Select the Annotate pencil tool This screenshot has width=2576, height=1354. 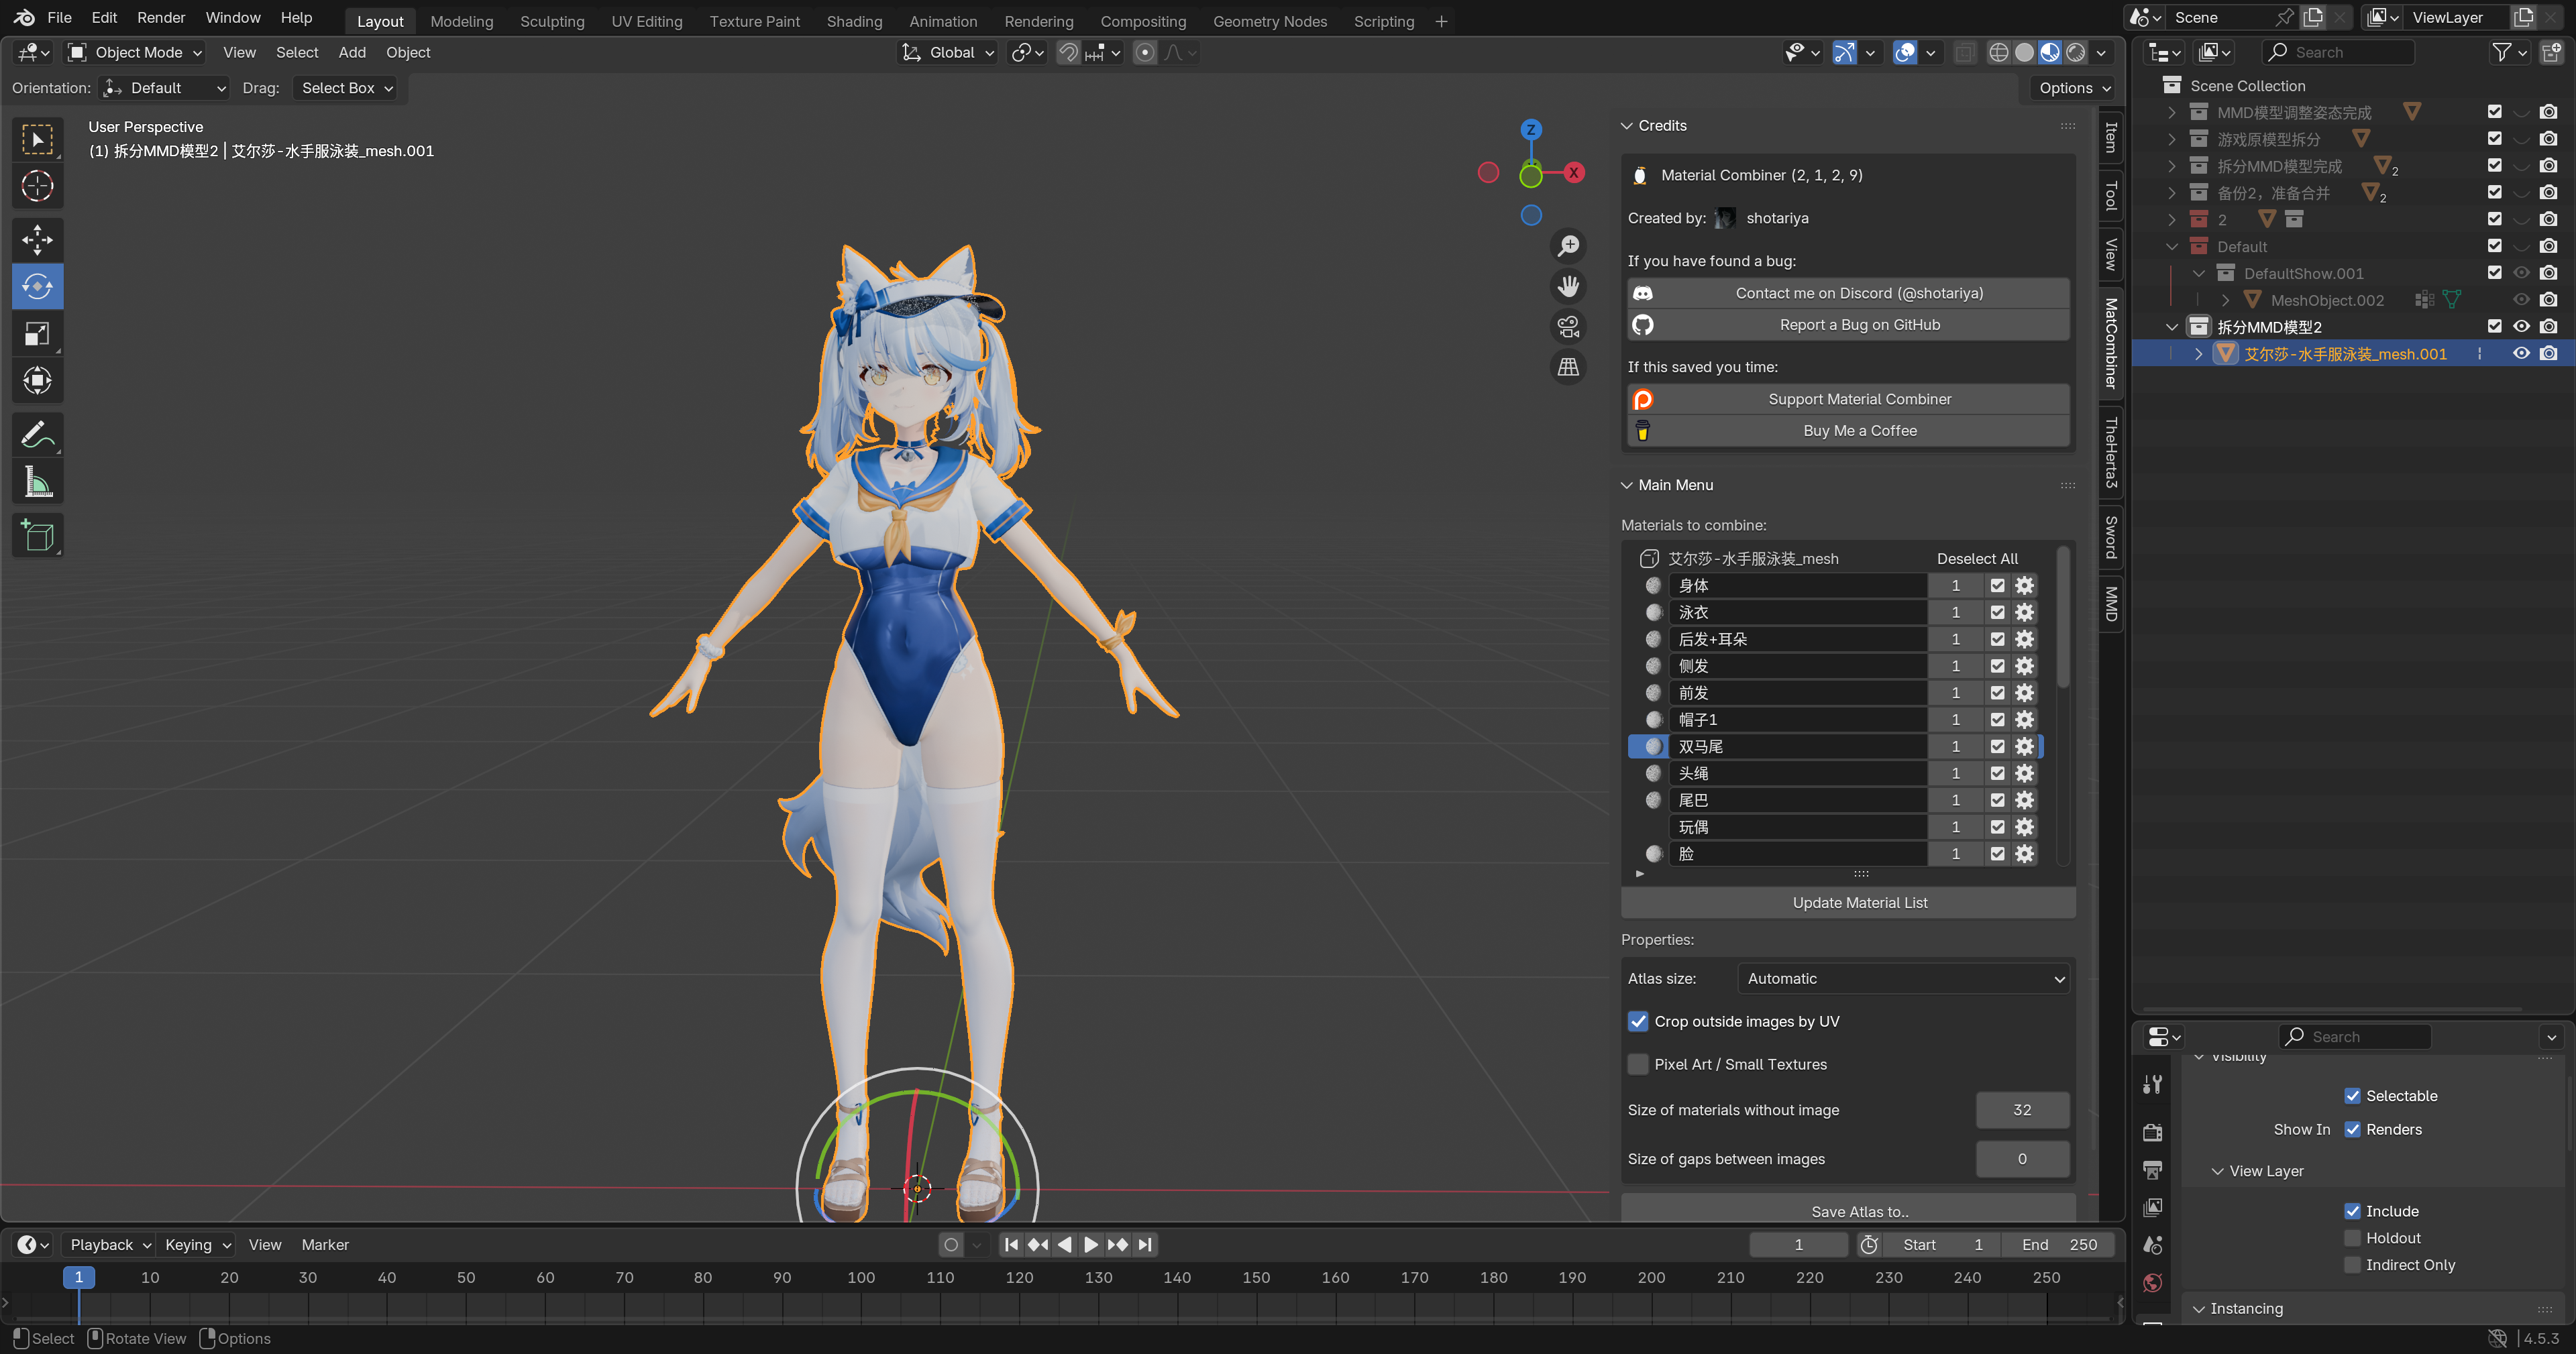coord(37,435)
